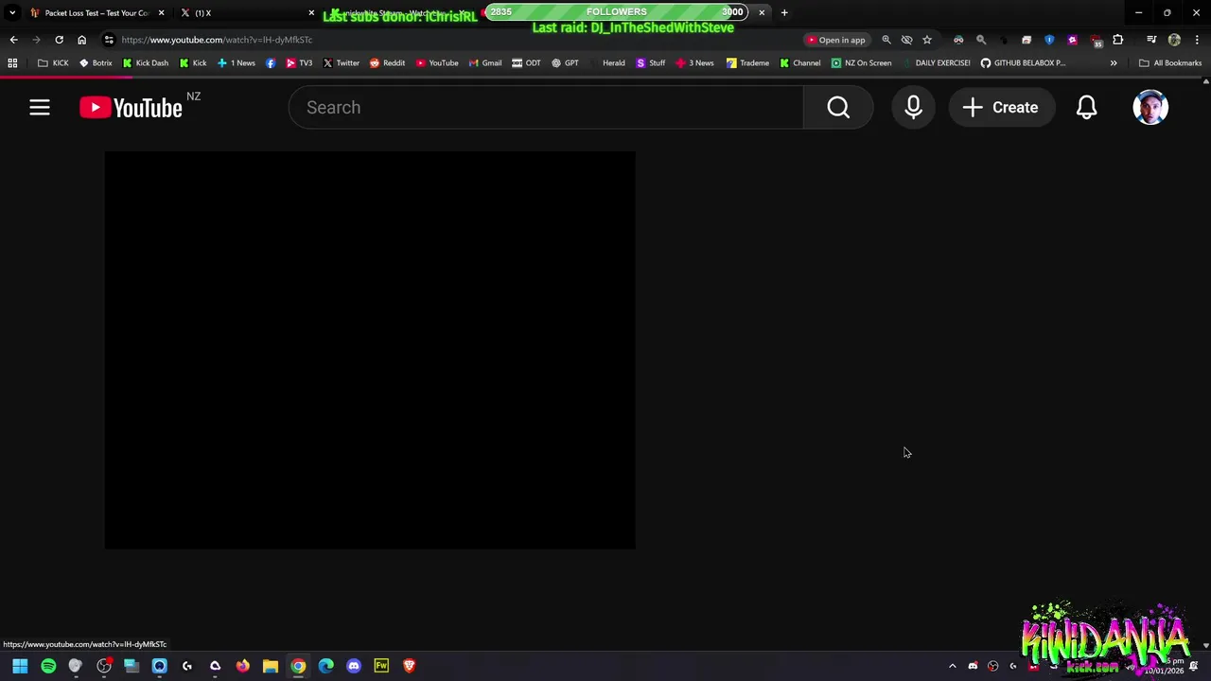Run search with the magnifier button
Viewport: 1211px width, 681px height.
pos(838,108)
